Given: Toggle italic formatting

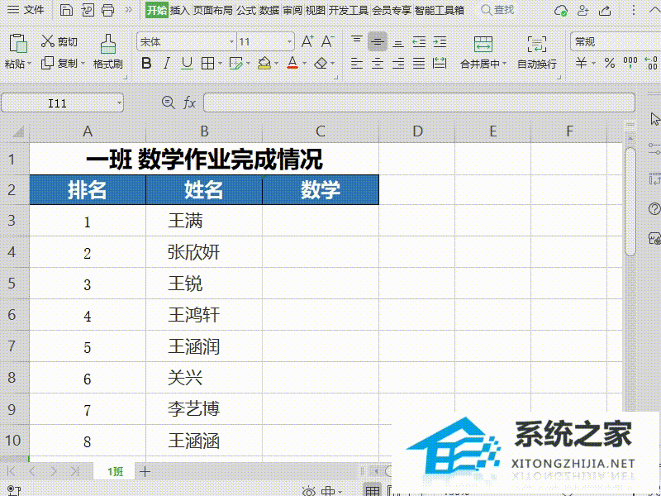Looking at the screenshot, I should point(165,63).
